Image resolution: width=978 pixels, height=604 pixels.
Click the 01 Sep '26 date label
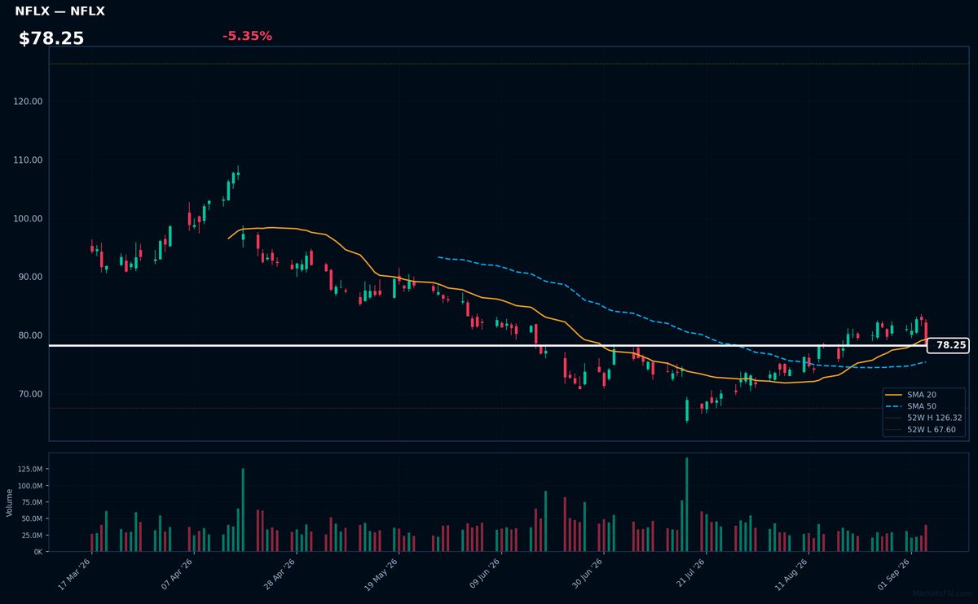[893, 574]
